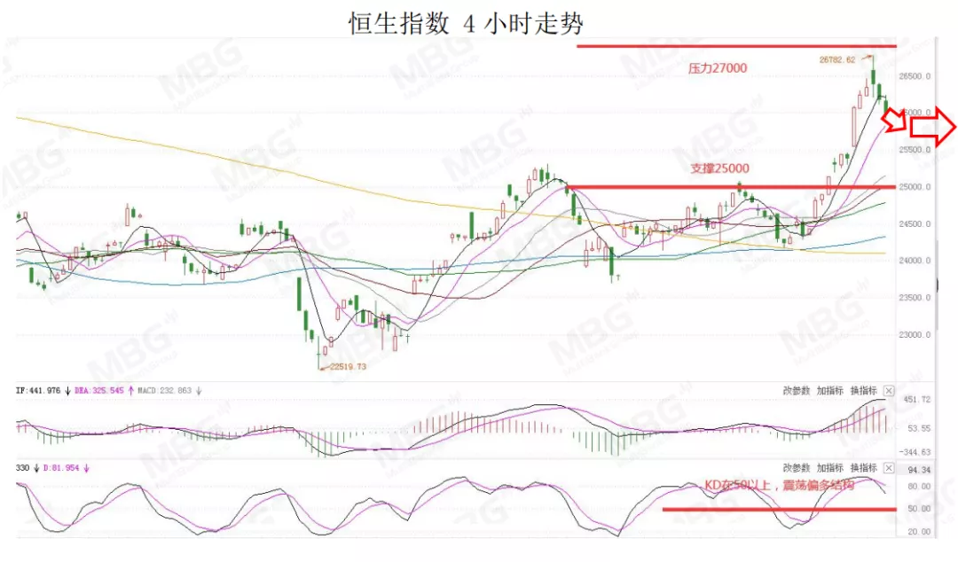This screenshot has height=562, width=958.
Task: Close the KD indicator panel
Action: [889, 468]
